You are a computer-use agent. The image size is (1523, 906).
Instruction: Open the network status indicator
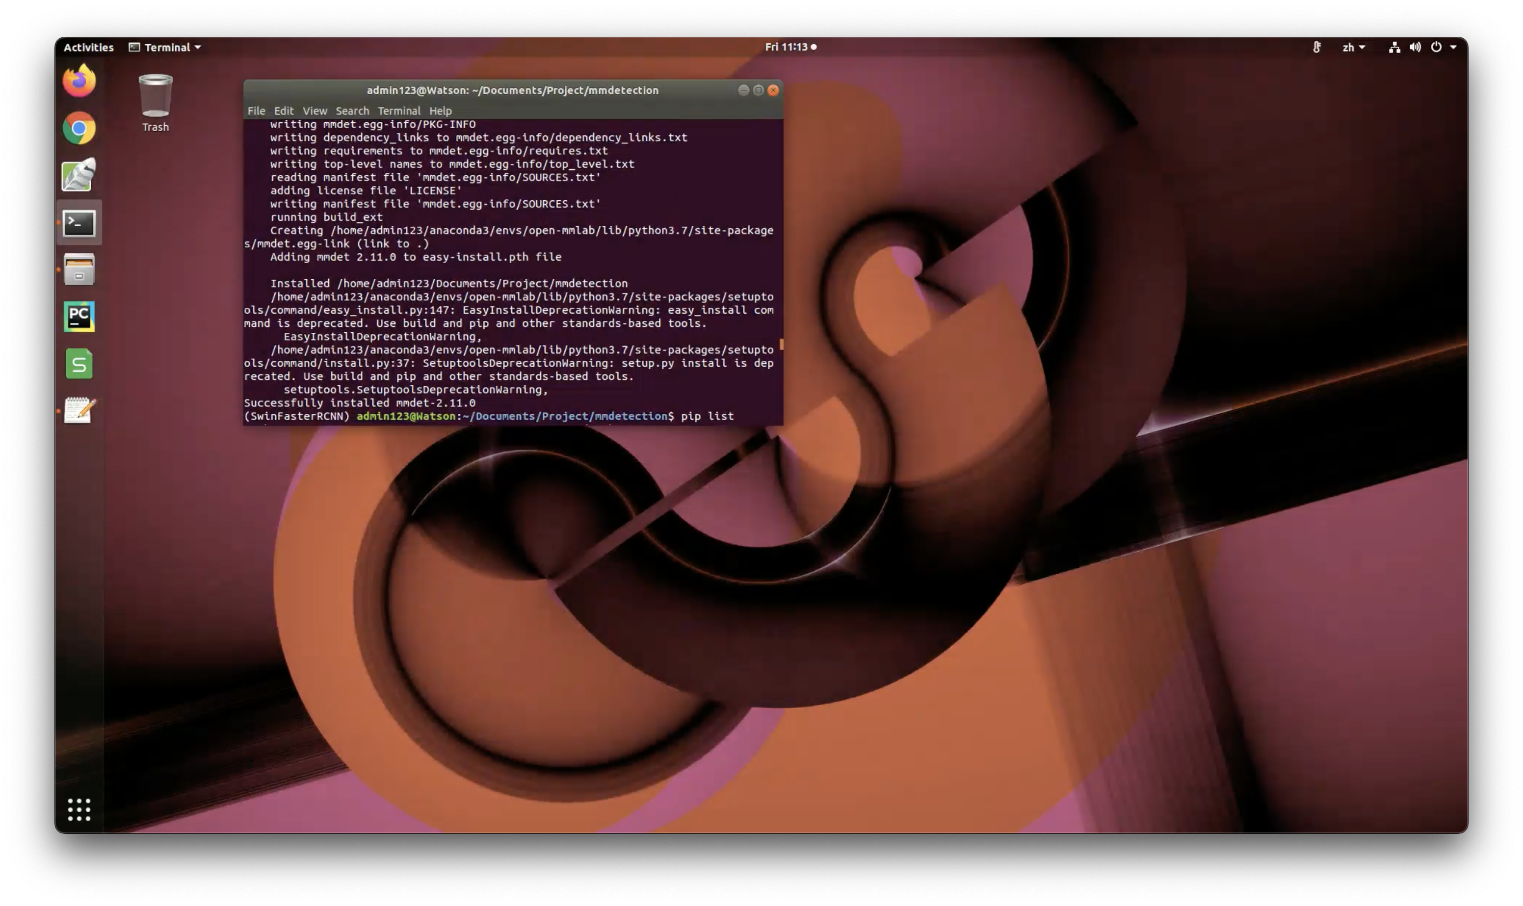point(1394,47)
